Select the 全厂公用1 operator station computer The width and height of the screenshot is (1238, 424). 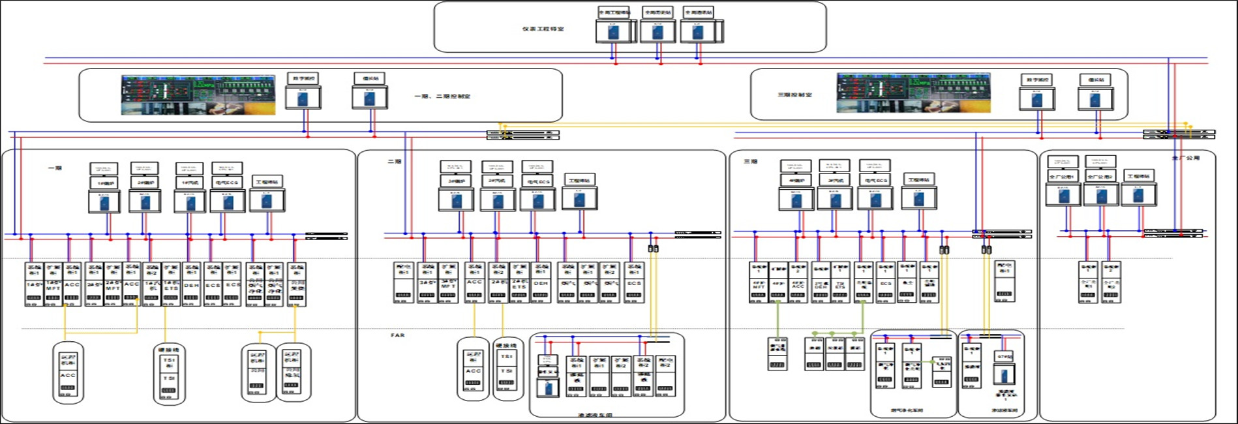(1063, 195)
